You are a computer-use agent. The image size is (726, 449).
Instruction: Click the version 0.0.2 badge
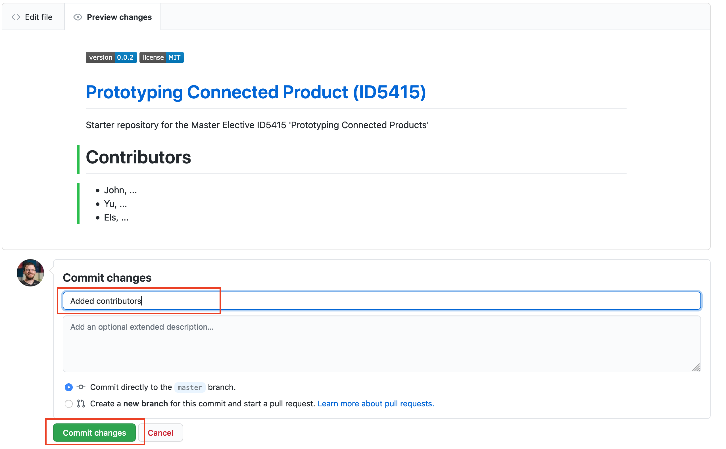(111, 57)
